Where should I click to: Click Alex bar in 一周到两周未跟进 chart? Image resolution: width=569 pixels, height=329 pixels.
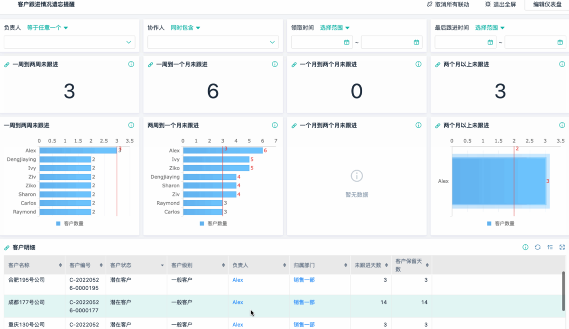coord(78,151)
